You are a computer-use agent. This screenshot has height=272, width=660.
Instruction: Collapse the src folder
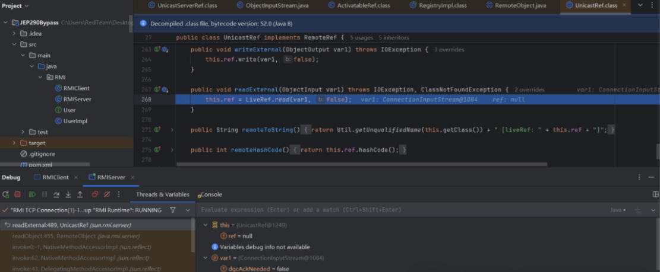(14, 44)
